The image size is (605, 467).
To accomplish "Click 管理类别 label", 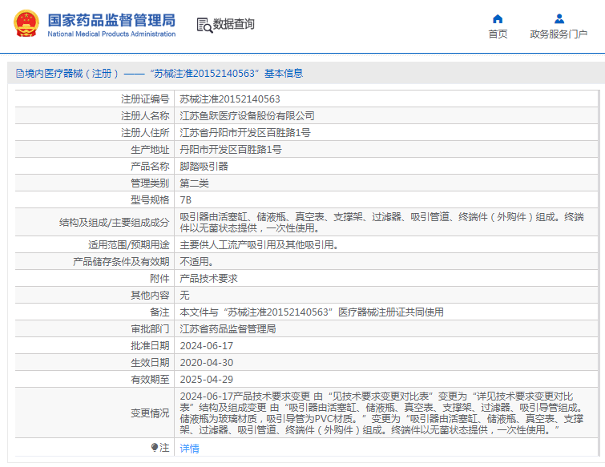I will (150, 183).
